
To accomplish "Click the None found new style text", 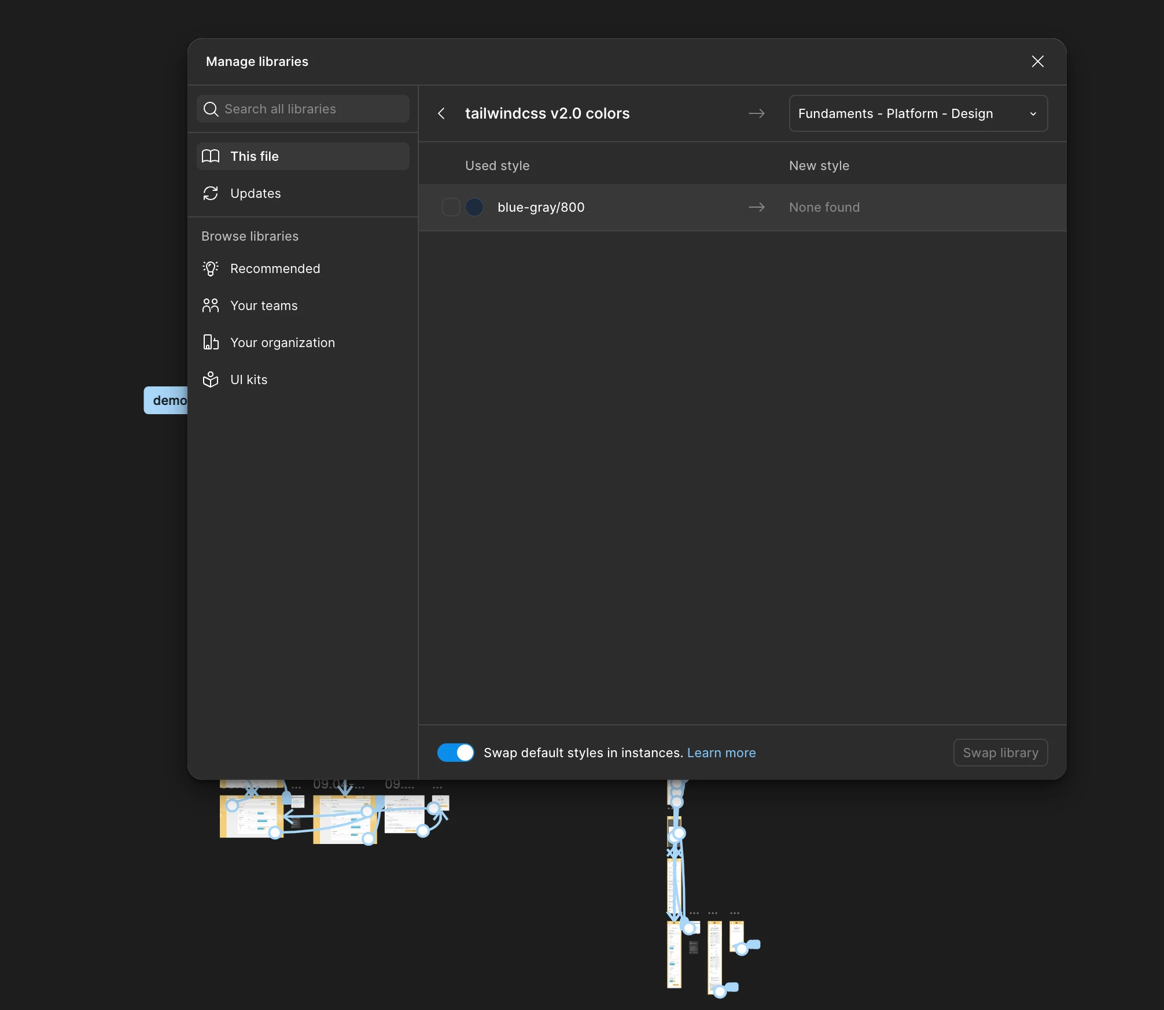I will (x=824, y=207).
